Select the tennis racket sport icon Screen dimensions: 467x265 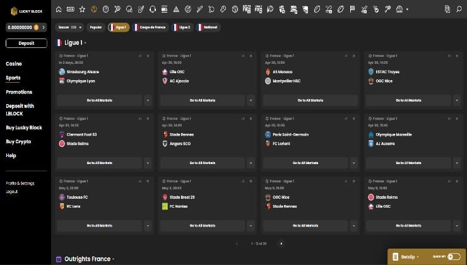click(117, 9)
